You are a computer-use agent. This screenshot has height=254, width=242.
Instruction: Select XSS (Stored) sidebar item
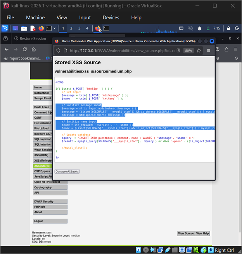tap(43, 166)
